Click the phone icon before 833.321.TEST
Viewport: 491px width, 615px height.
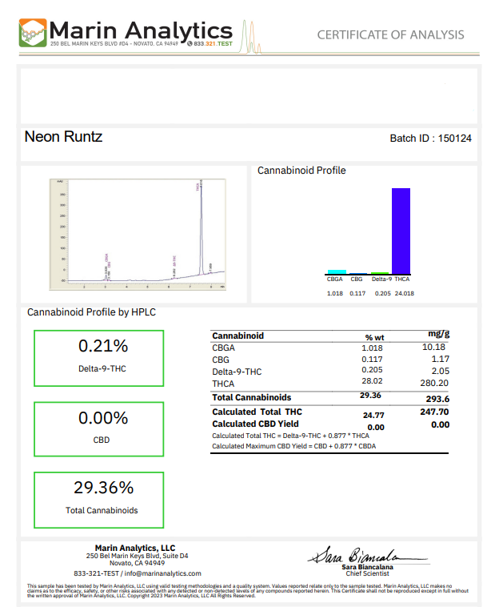pyautogui.click(x=190, y=43)
